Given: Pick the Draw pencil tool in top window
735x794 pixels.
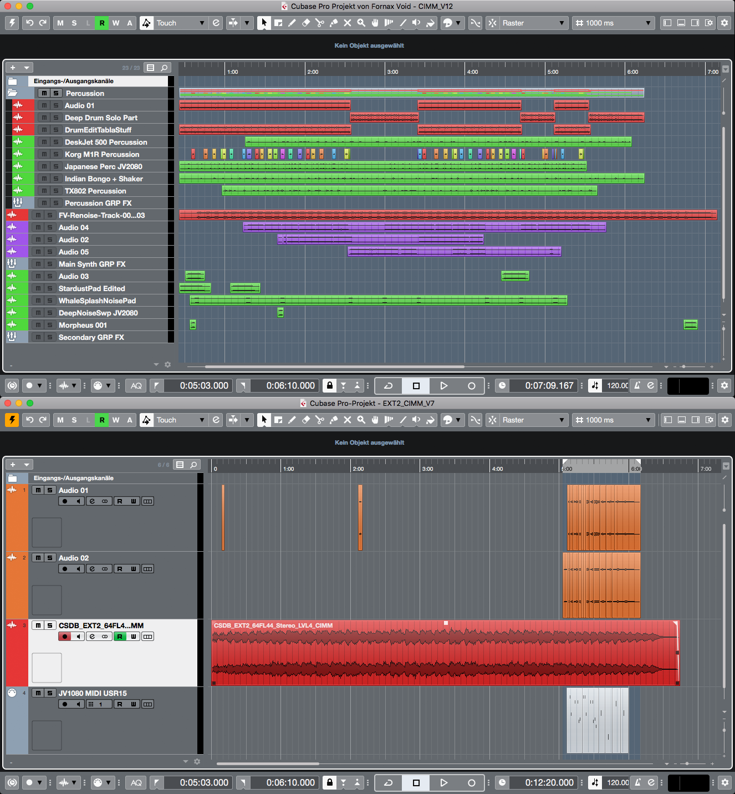Looking at the screenshot, I should click(x=292, y=23).
